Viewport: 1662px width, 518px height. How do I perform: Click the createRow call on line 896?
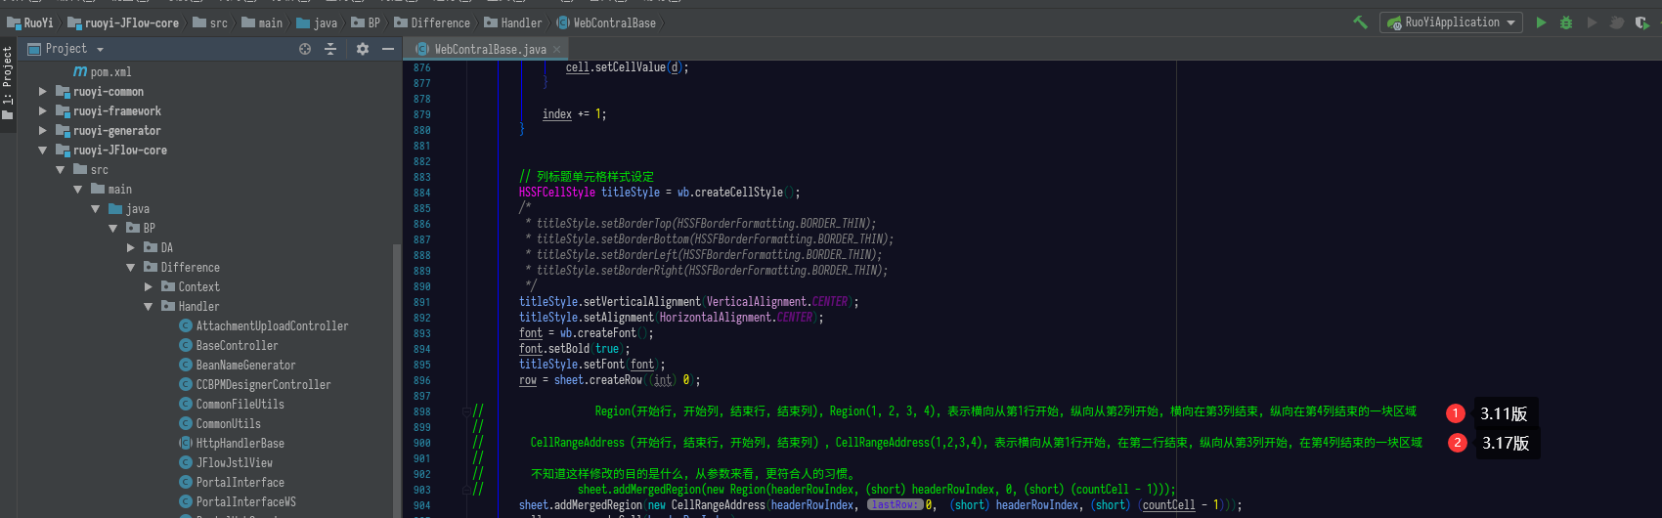(x=616, y=380)
